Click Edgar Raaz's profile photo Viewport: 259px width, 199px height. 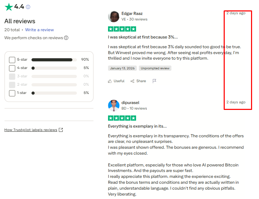(114, 17)
